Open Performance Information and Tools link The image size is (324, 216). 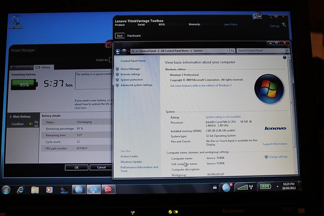click(x=139, y=169)
